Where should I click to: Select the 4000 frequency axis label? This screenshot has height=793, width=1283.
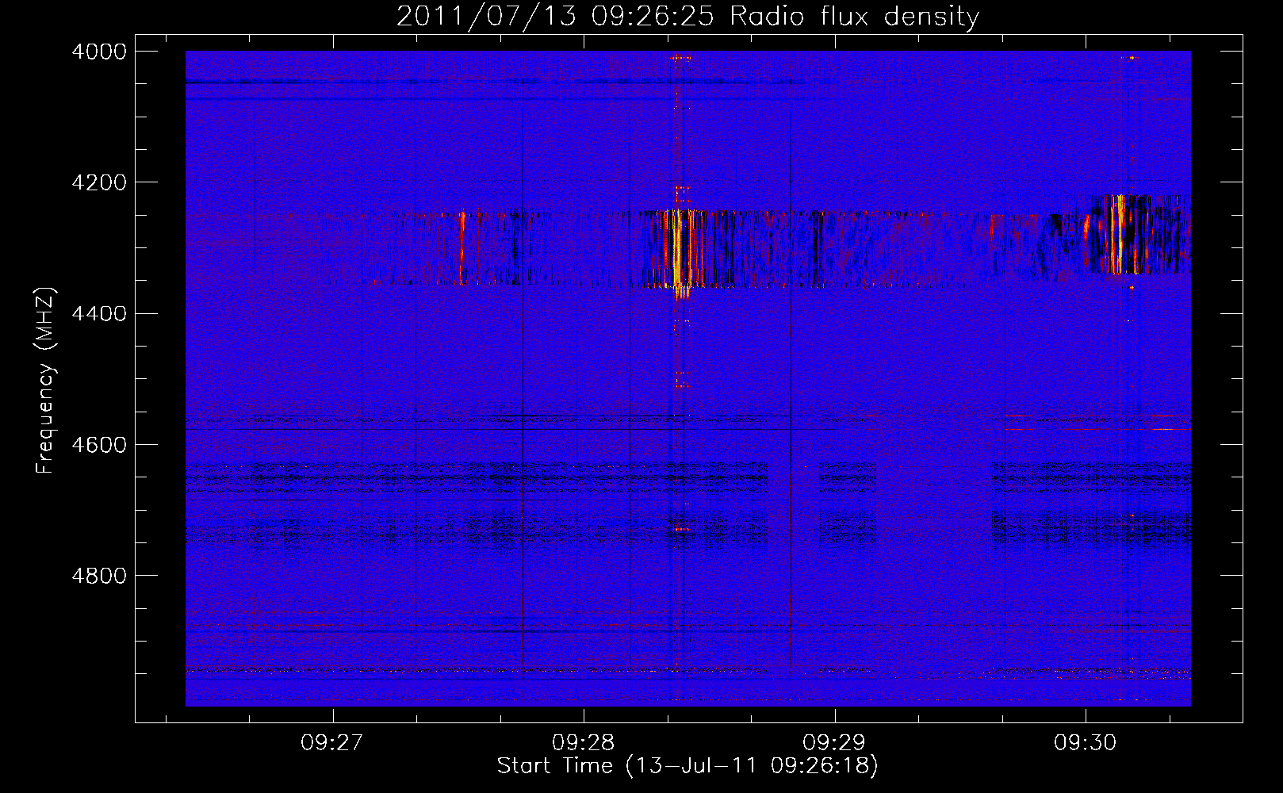click(x=99, y=52)
